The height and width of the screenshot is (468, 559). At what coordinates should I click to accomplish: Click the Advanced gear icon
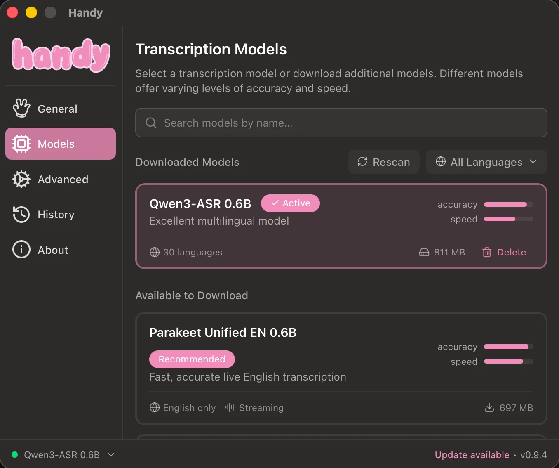tap(21, 179)
